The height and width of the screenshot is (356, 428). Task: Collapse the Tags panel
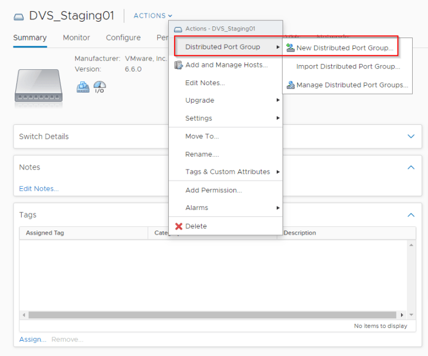410,215
